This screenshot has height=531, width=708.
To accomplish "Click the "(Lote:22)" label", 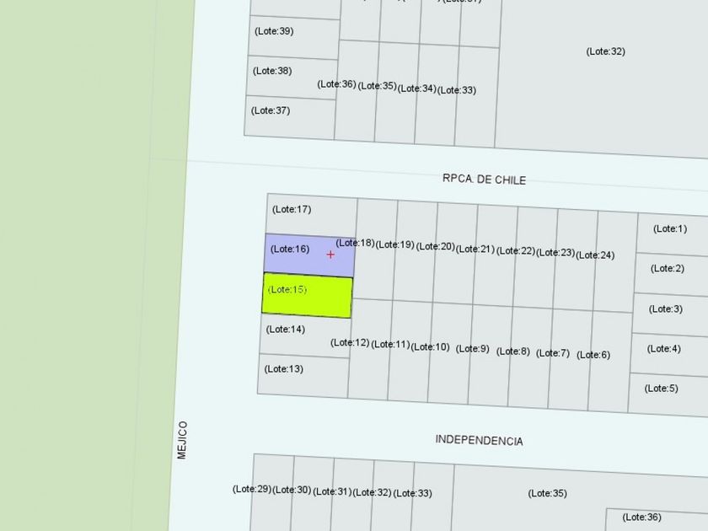I will point(516,250).
